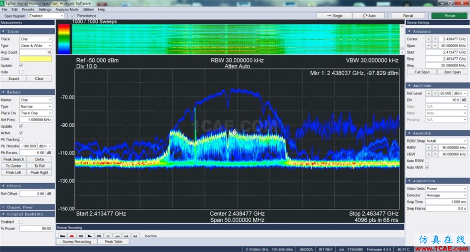
Task: Open Marker selection dropdown
Action: [x=36, y=100]
